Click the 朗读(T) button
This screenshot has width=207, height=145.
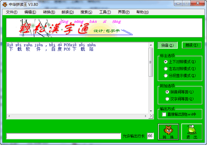point(192,45)
